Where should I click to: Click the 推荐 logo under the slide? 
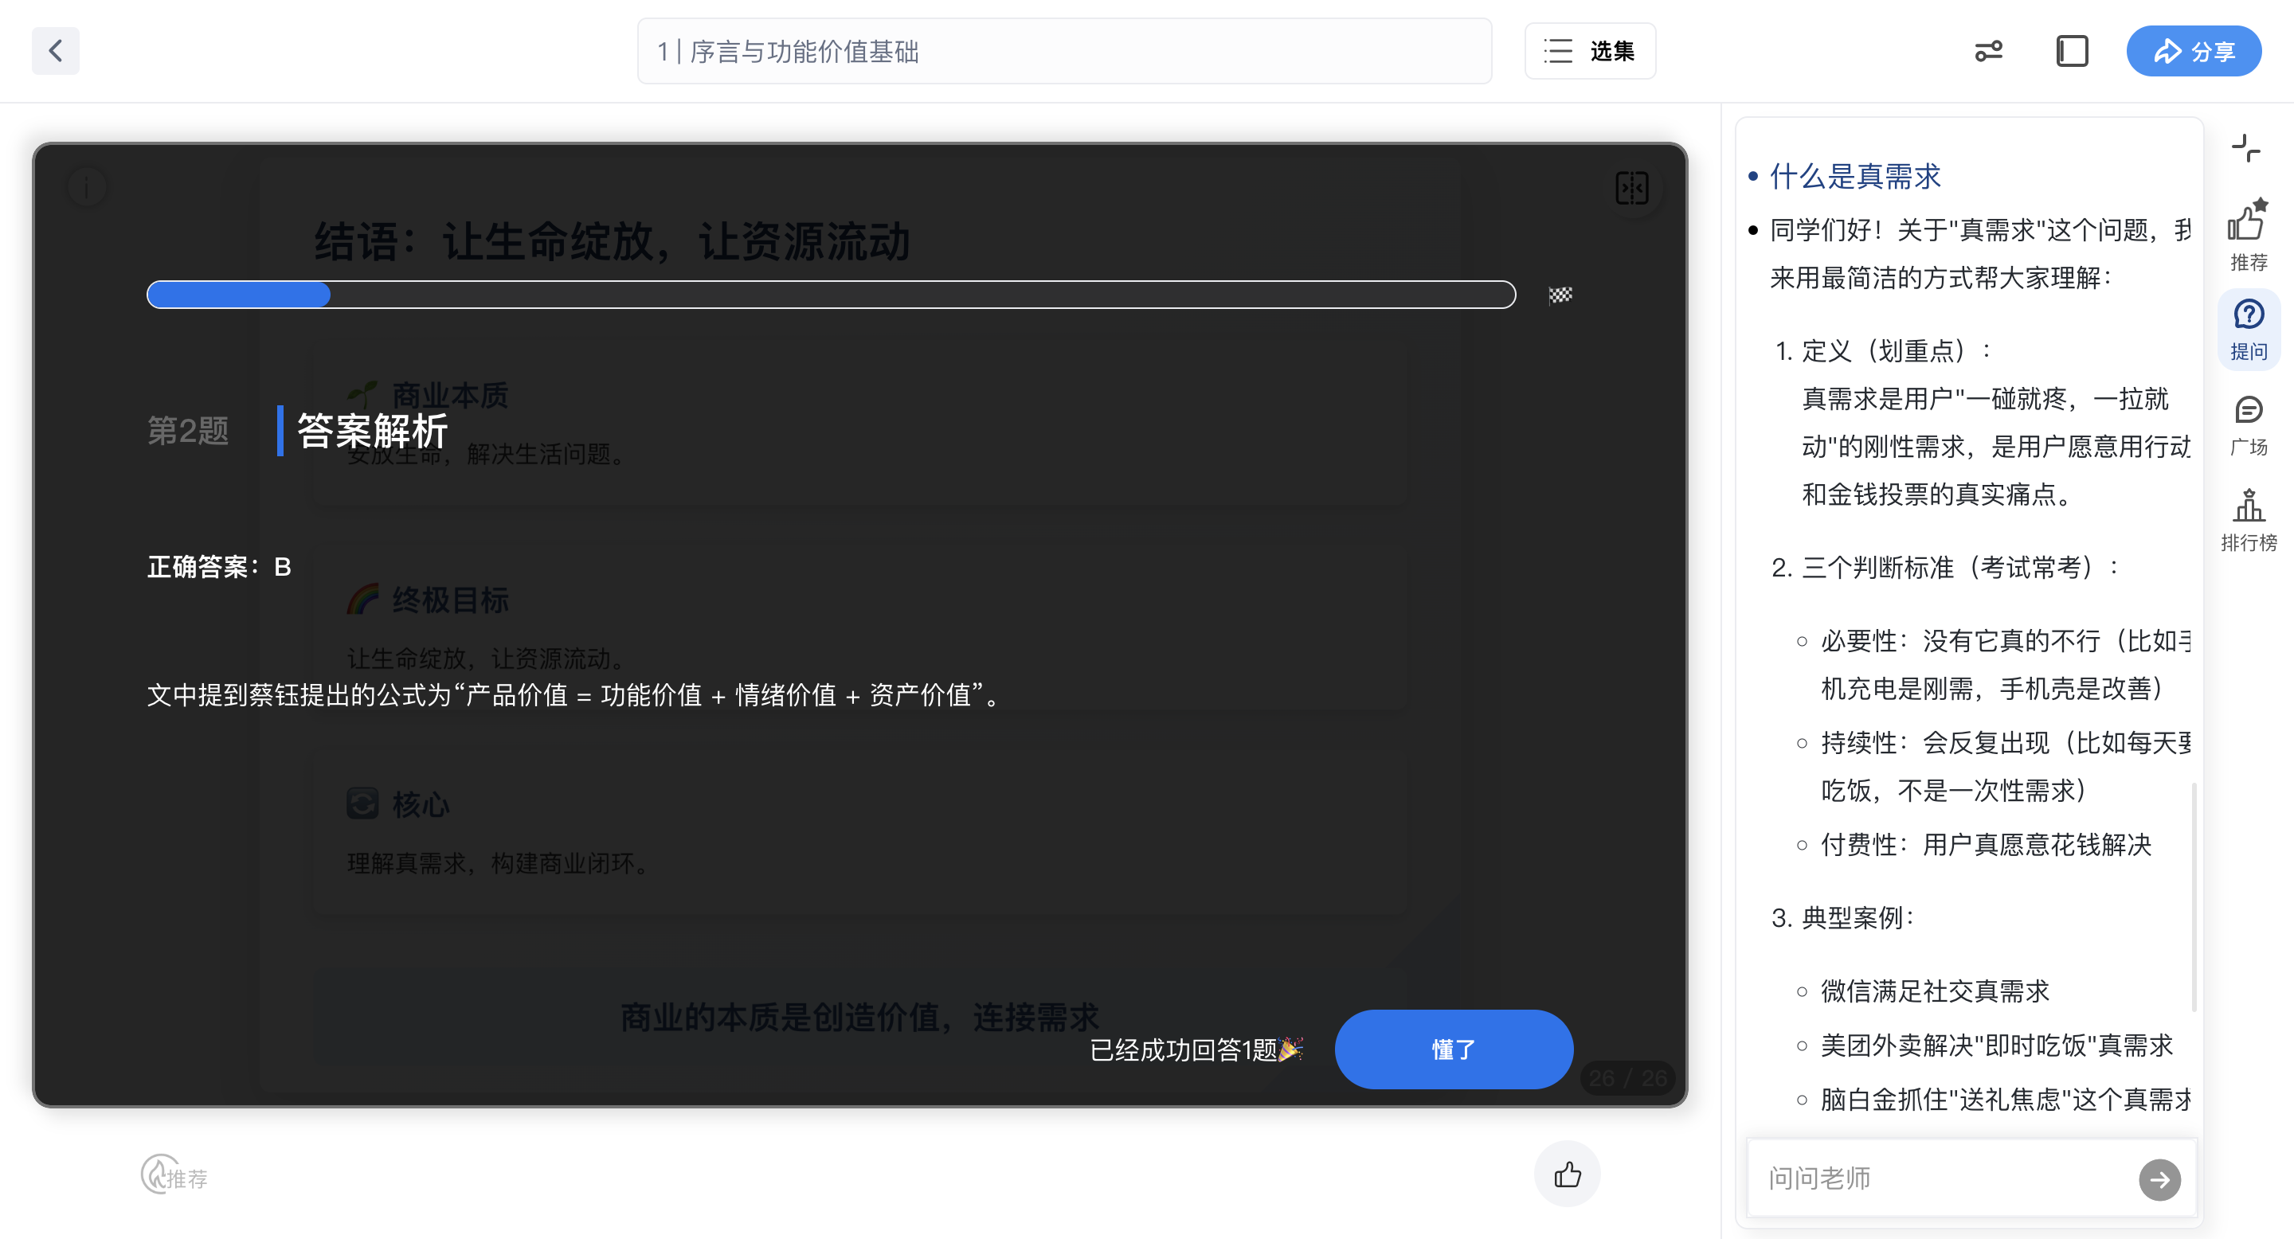tap(174, 1176)
